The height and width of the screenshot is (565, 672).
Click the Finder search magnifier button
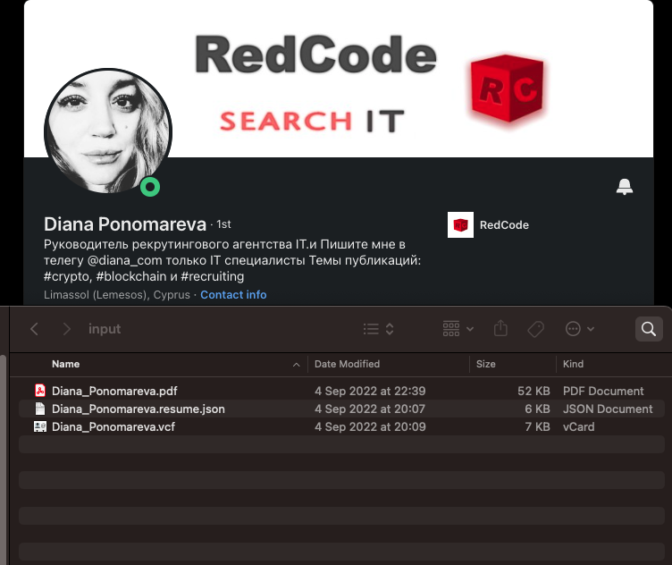(649, 329)
